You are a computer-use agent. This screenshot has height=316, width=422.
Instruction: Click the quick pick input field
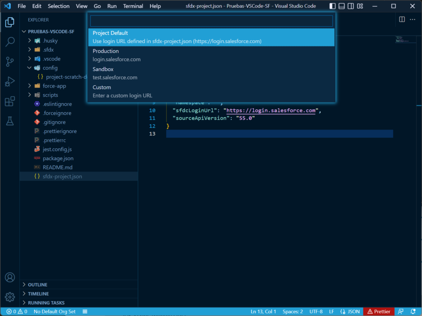coord(211,21)
